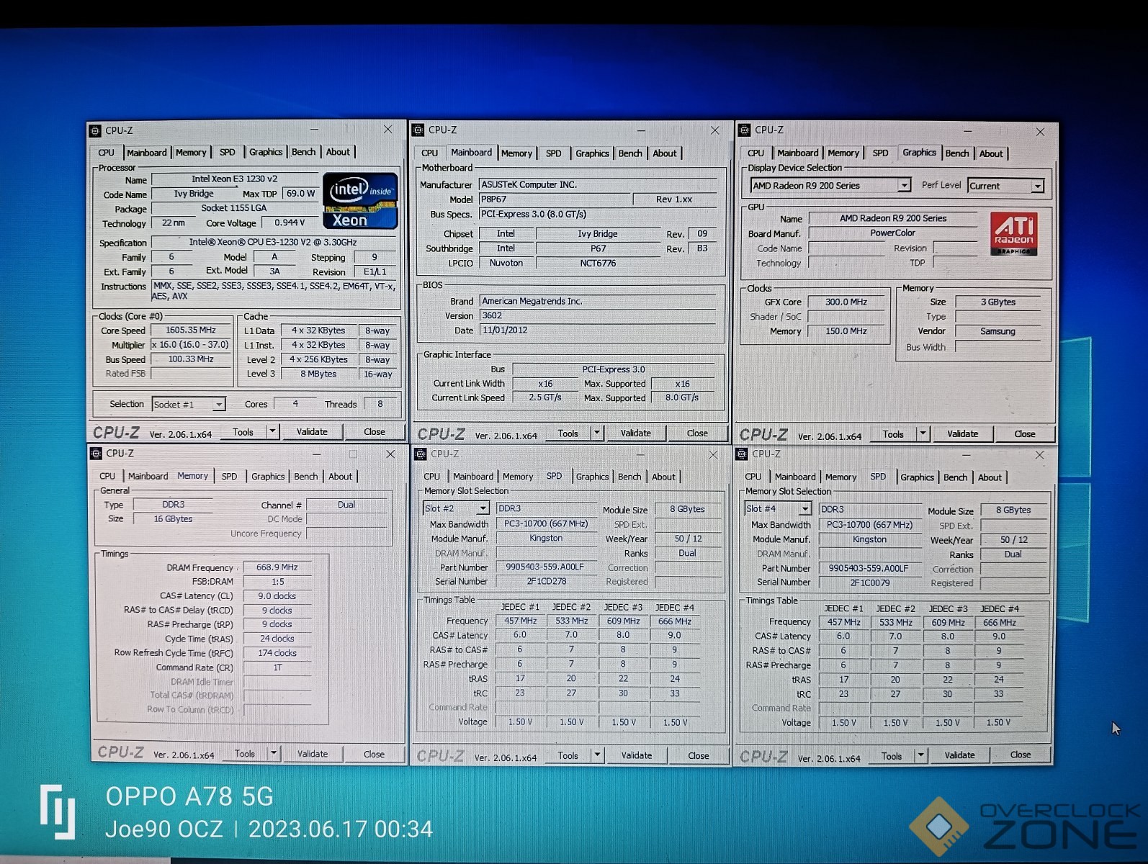Image resolution: width=1148 pixels, height=864 pixels.
Task: Open the Graphics tab in the Slot #4 window
Action: (x=917, y=477)
